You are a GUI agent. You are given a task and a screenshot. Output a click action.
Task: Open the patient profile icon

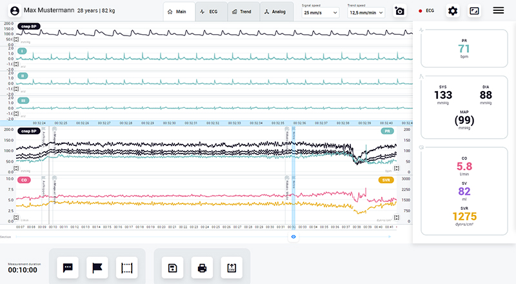click(15, 11)
